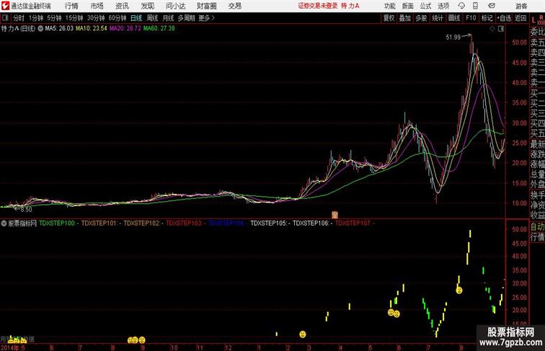Open the MA indicator settings dropdown icon
Screen dimensions: 545x351
(x=40, y=29)
